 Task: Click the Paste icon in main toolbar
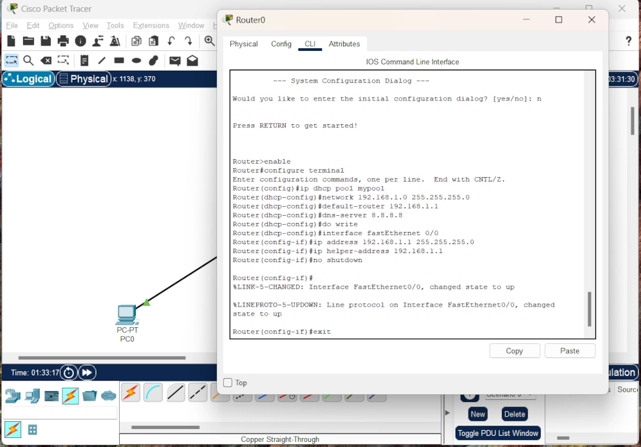pos(153,41)
